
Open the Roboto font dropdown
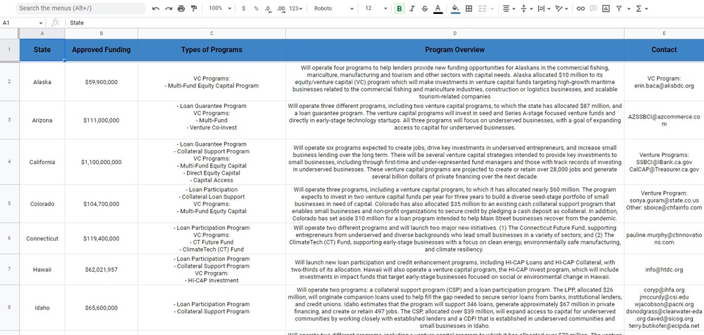[333, 8]
